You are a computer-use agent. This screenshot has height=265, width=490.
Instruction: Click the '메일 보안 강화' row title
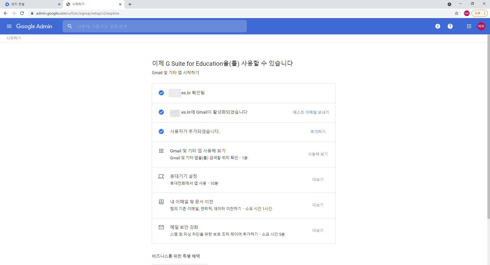tap(184, 227)
